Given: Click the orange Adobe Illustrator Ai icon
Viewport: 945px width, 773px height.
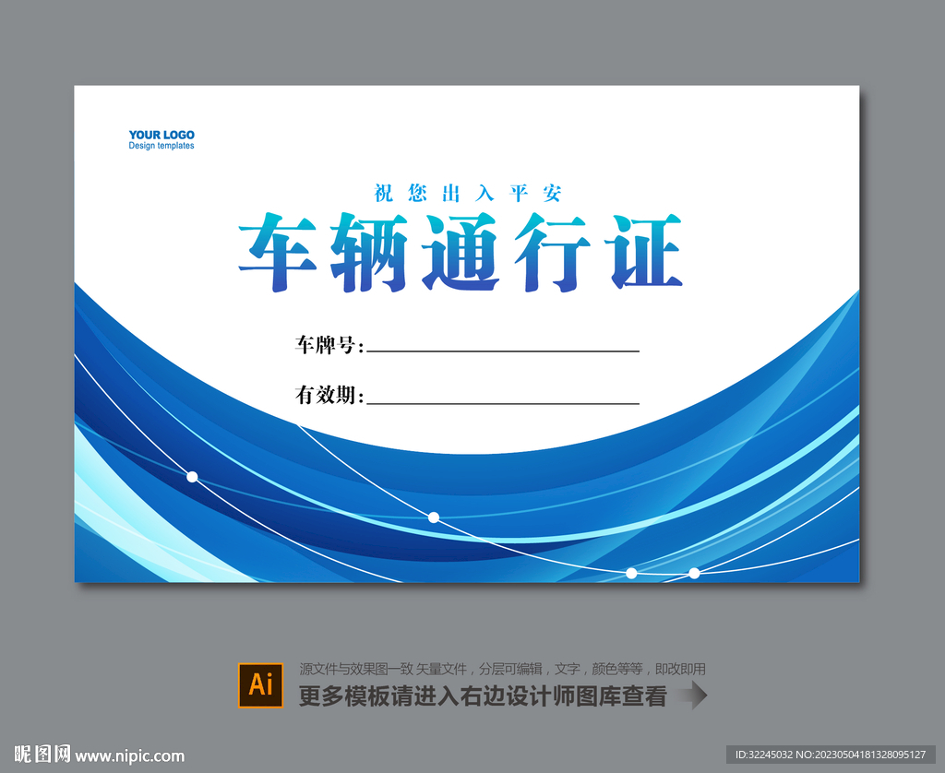Looking at the screenshot, I should 260,683.
